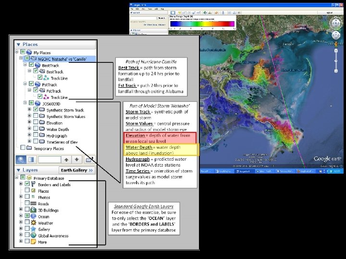Click Search button in Google Earth window
Image resolution: width=346 pixels, height=259 pixels.
click(161, 18)
